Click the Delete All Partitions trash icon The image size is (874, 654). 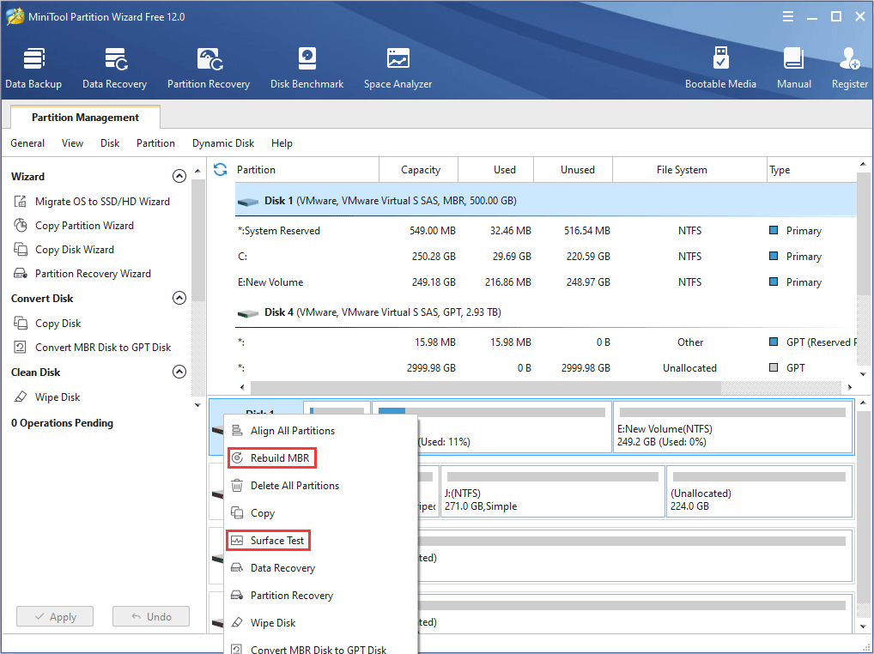[237, 485]
